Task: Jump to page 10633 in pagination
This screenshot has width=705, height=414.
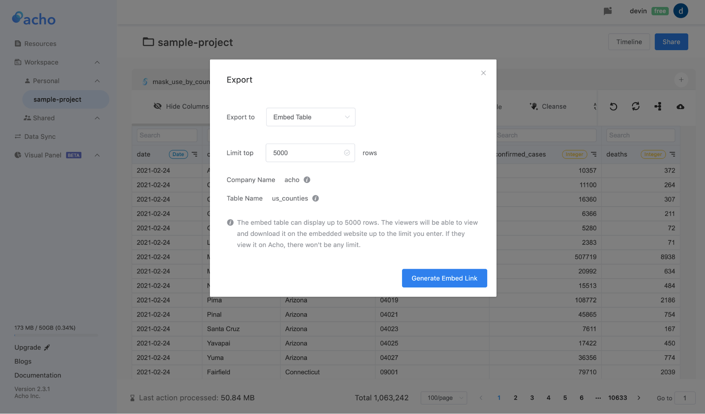Action: coord(618,397)
